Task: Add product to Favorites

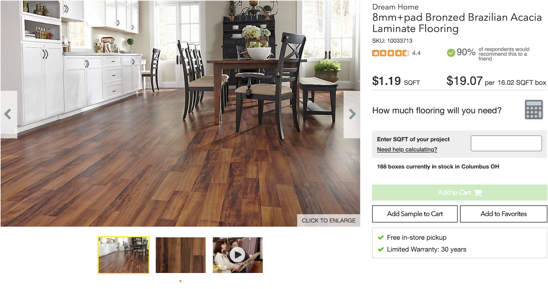Action: (503, 214)
